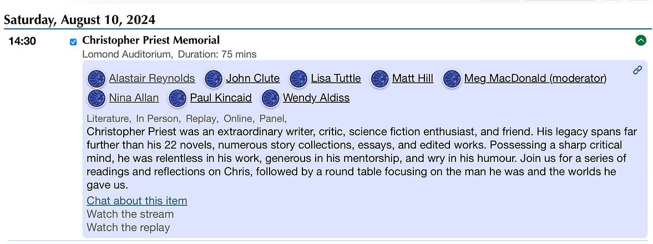Click Paul Kincaid's avatar icon
The image size is (653, 244).
[x=178, y=98]
